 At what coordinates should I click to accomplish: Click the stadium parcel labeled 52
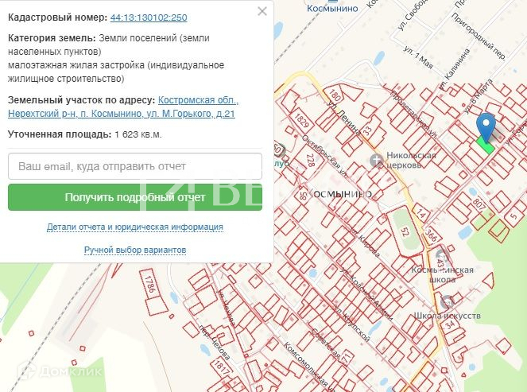click(405, 231)
